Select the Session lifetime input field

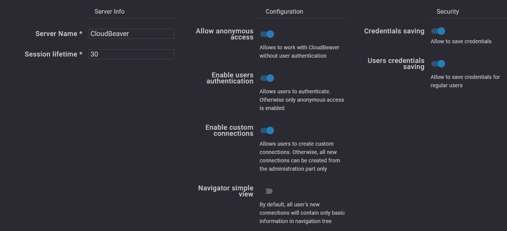tap(131, 54)
